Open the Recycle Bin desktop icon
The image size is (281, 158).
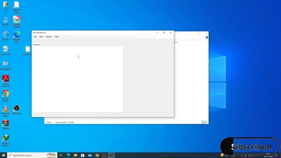pyautogui.click(x=6, y=50)
